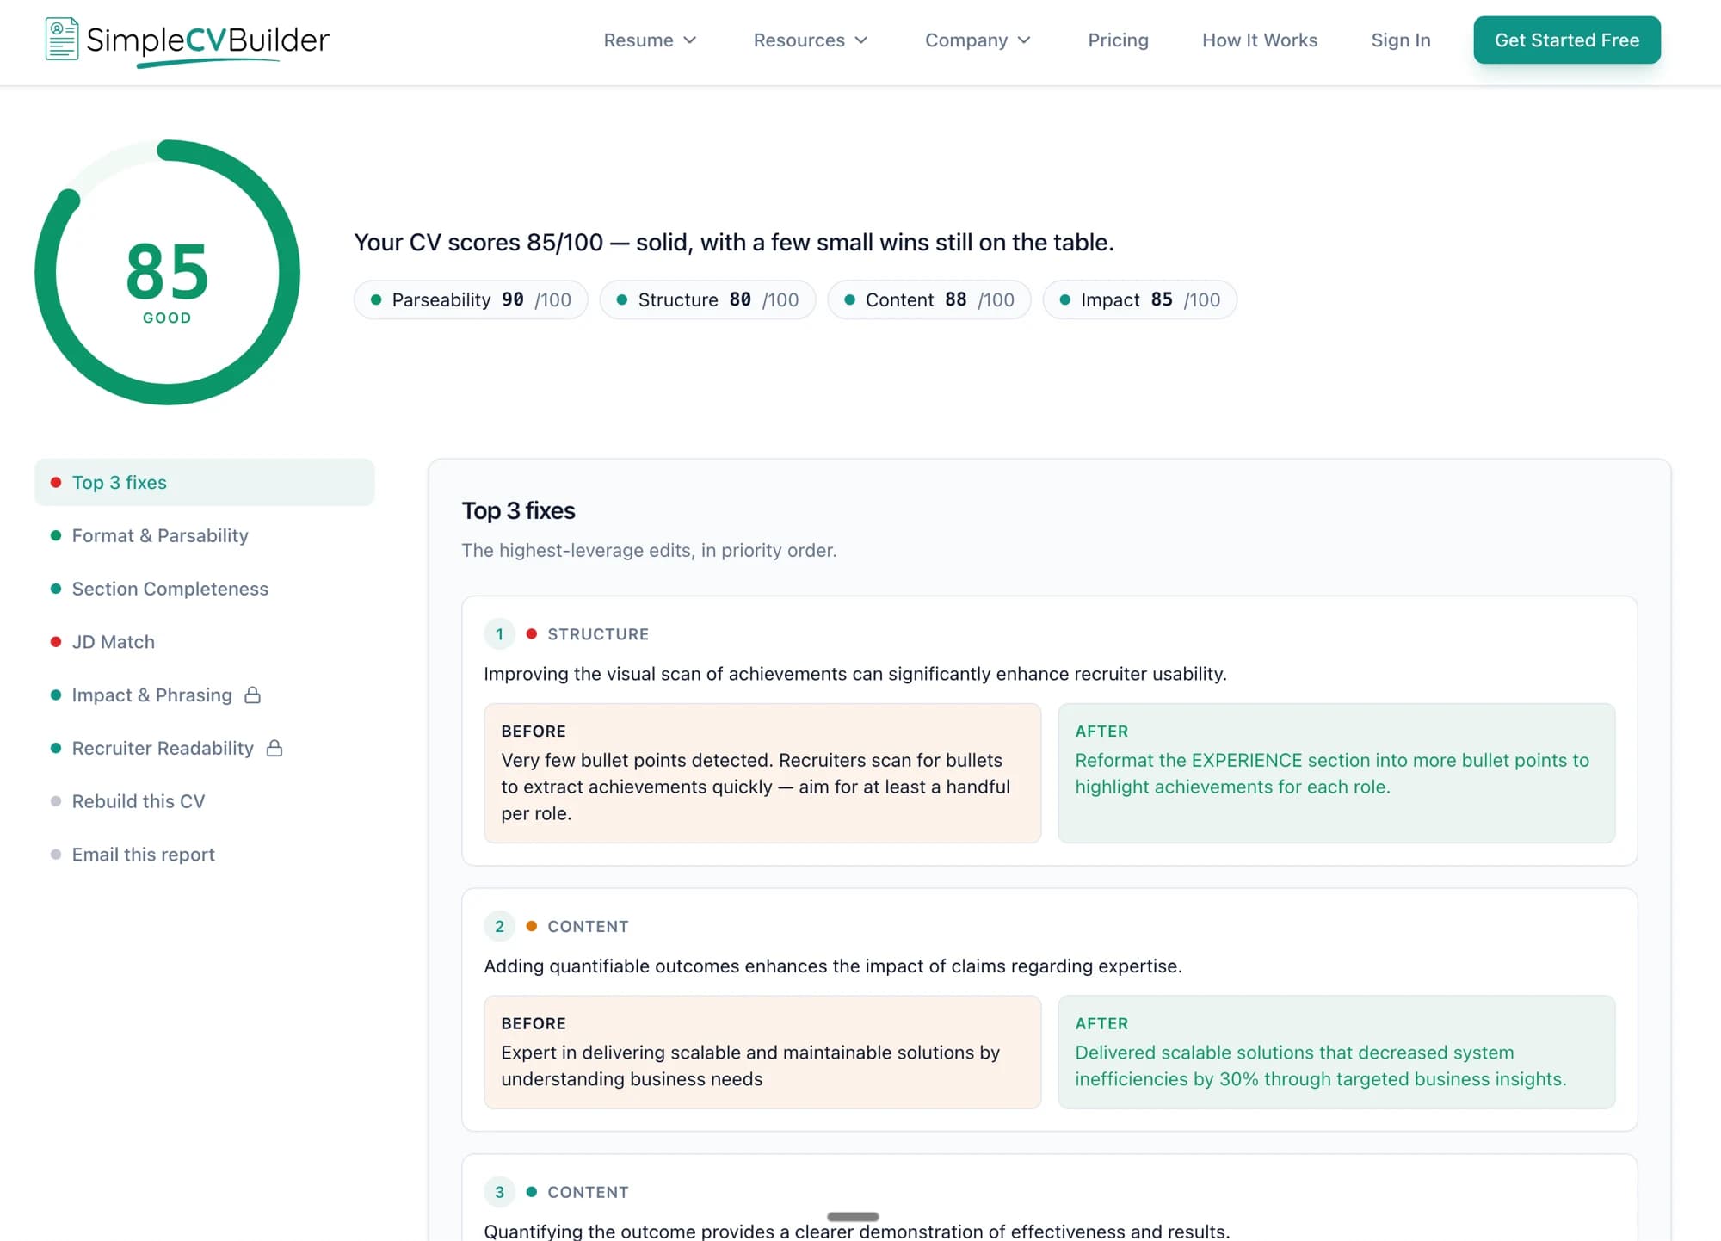Screen dimensions: 1721x1241
Task: Click the number 1 badge on the Structure fix
Action: pos(499,634)
